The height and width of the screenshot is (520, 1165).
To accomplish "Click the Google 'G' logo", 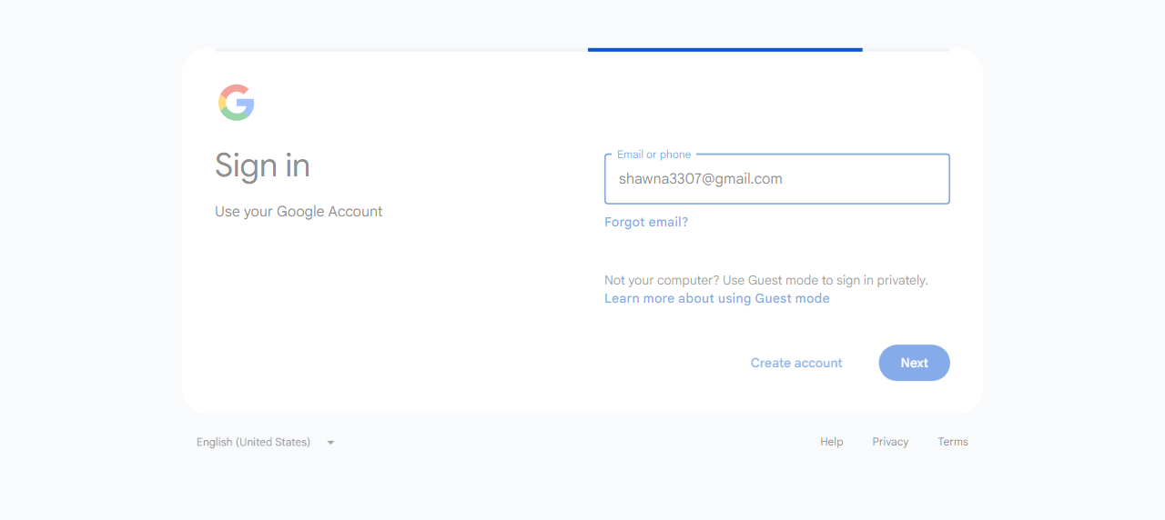I will pyautogui.click(x=237, y=103).
